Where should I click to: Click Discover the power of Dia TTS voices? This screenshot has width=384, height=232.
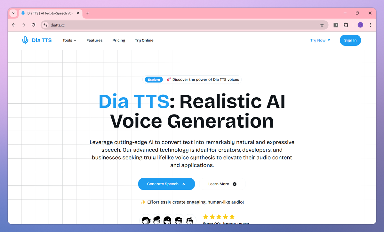206,79
